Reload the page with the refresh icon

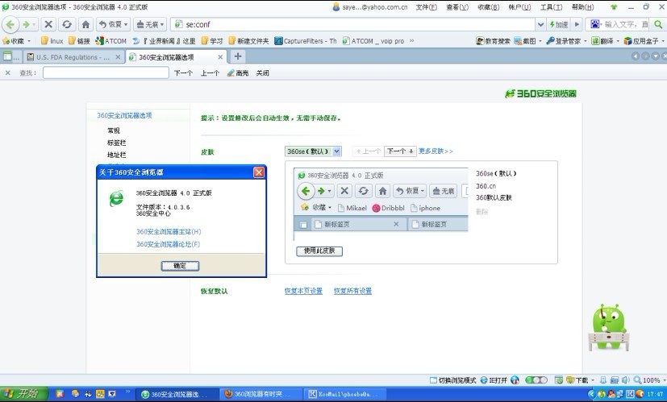coord(67,24)
